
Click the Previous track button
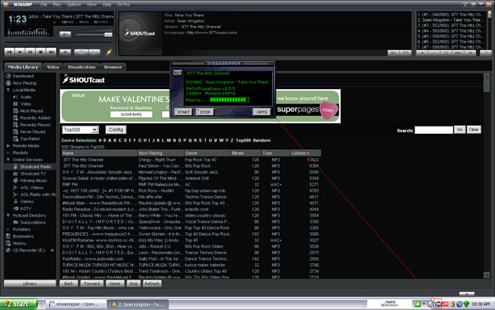(x=10, y=52)
